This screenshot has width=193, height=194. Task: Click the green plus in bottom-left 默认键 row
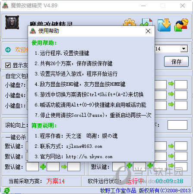click(43, 167)
